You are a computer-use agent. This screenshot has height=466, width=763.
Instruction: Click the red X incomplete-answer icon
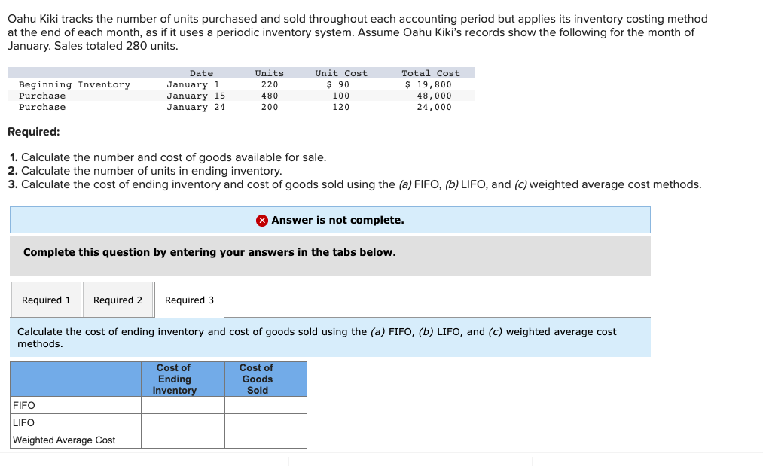pos(262,221)
